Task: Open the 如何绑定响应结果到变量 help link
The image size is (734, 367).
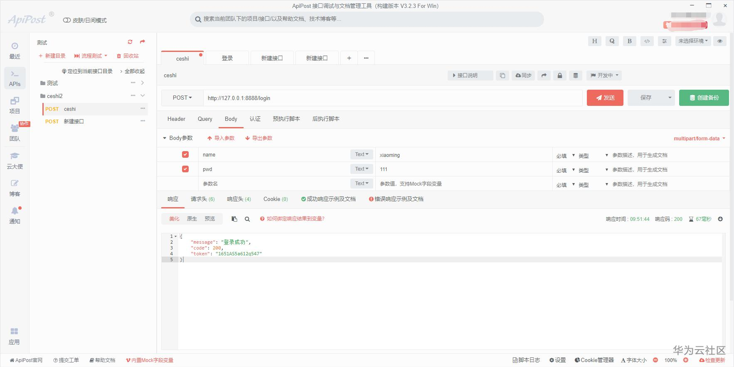Action: pos(292,219)
